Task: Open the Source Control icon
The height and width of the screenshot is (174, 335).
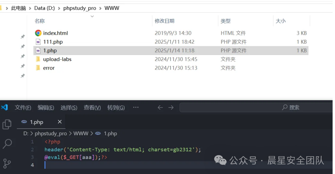Action: click(x=7, y=163)
